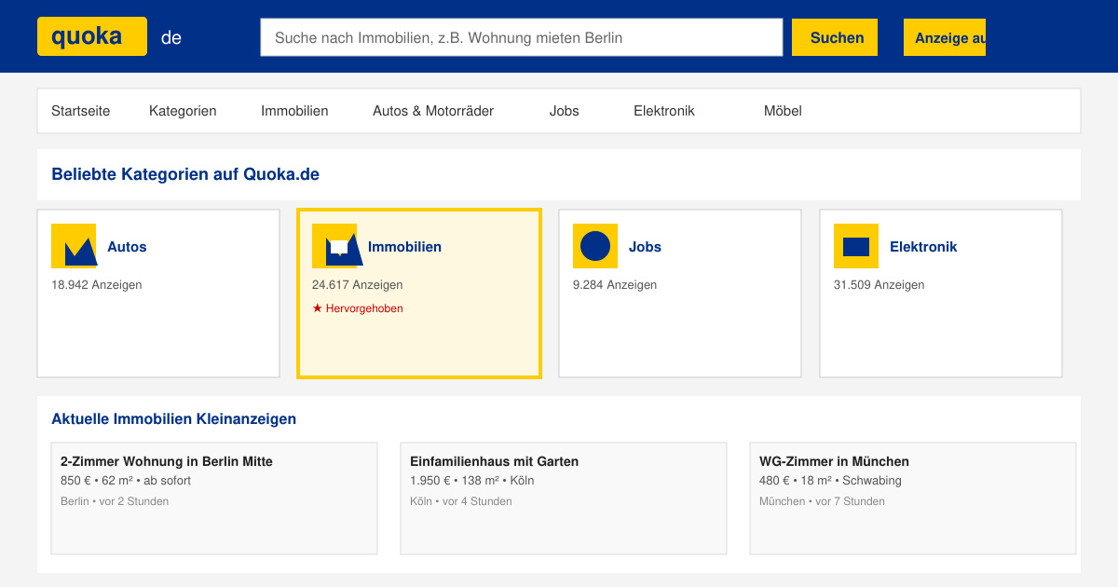Click the Autos category icon
Viewport: 1118px width, 587px height.
coord(74,246)
